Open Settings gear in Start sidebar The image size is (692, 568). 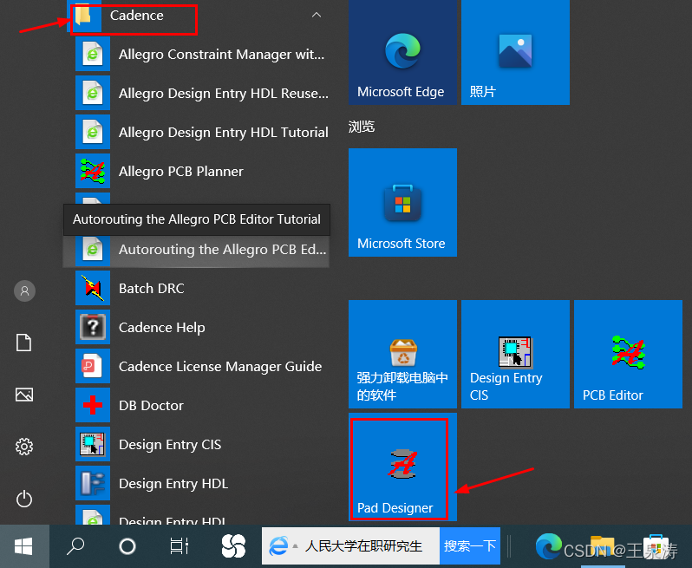[x=23, y=447]
